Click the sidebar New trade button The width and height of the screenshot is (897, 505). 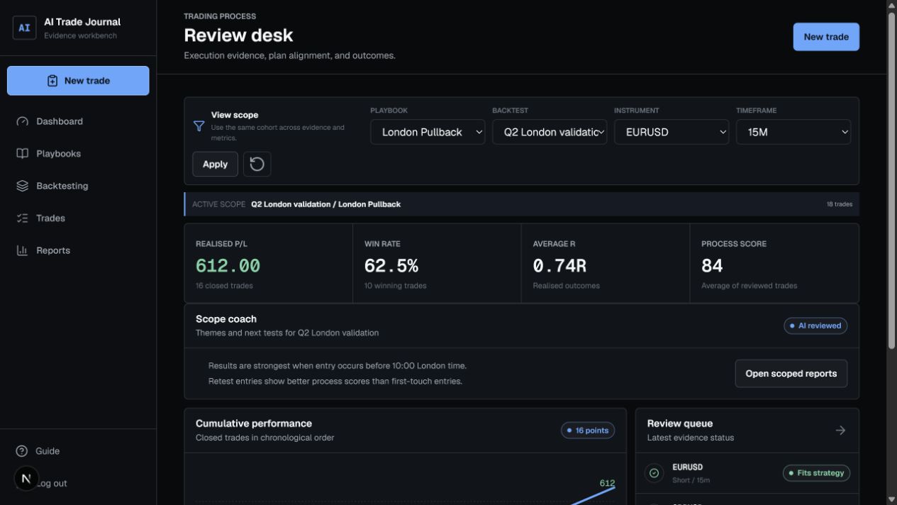(x=78, y=81)
